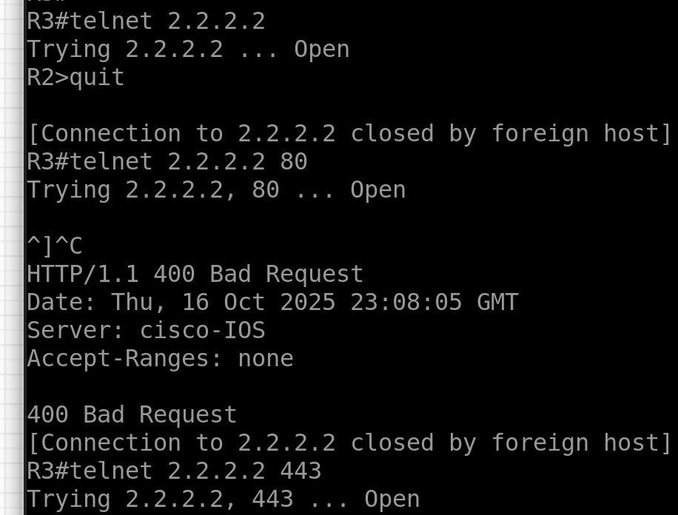
Task: Click the 'cisco-IOS' server name
Action: pos(202,330)
